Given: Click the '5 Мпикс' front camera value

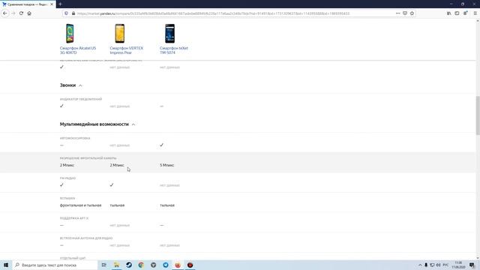Looking at the screenshot, I should tap(166, 165).
